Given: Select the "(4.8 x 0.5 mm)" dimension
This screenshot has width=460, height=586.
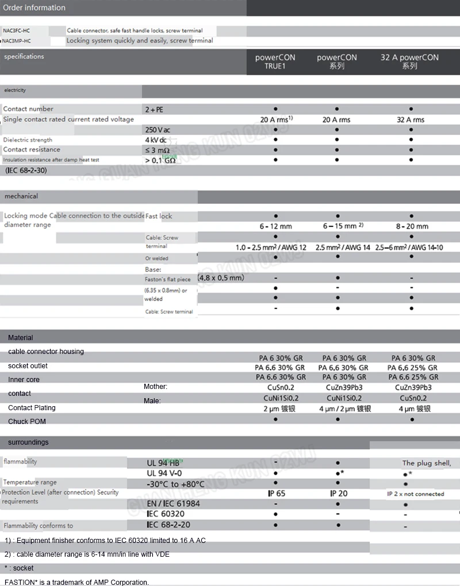Looking at the screenshot, I should (x=221, y=277).
